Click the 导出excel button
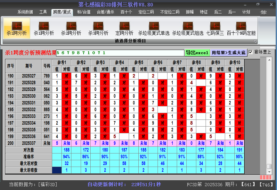This screenshot has width=277, height=190. pos(197,53)
